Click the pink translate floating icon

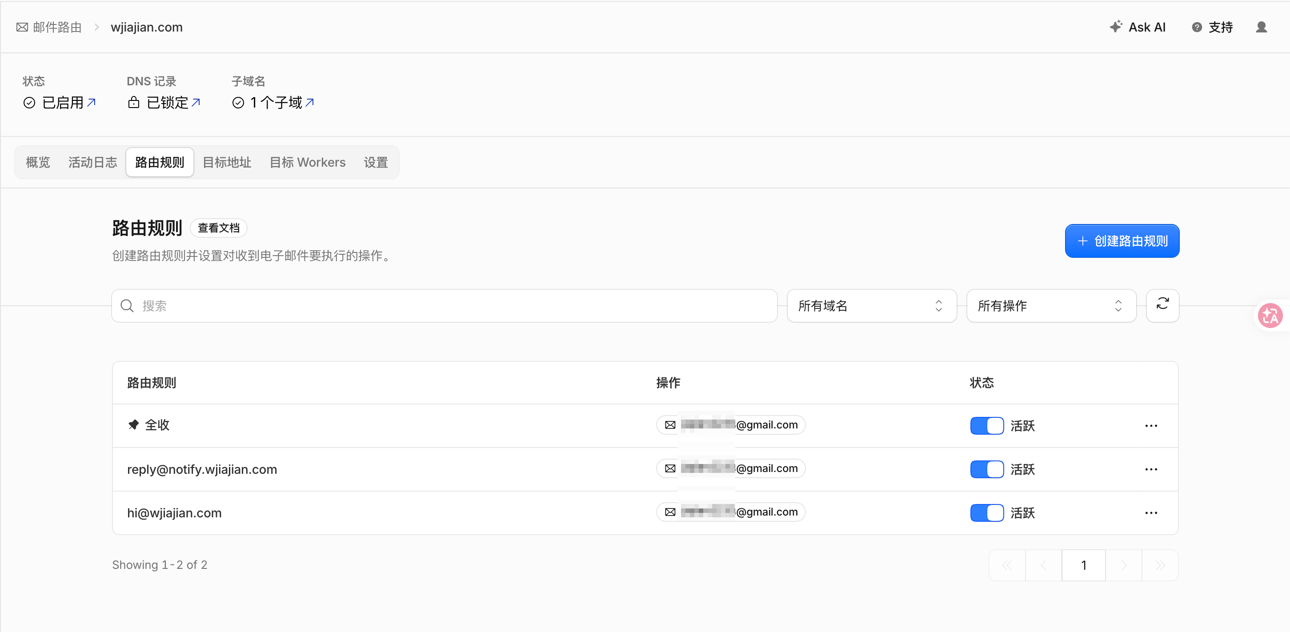1270,316
